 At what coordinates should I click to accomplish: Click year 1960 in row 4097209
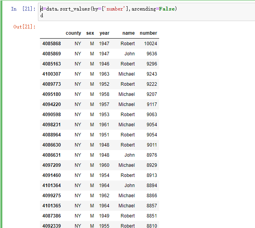104,165
